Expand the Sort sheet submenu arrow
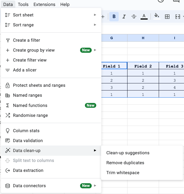The image size is (184, 194). coord(95,15)
